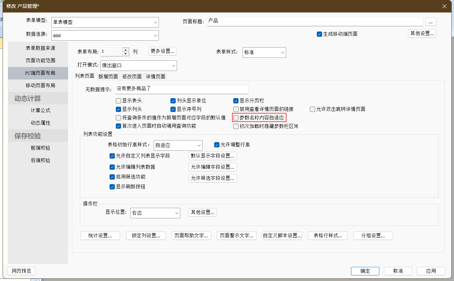Uncheck 生成移动端页面 option

point(319,34)
